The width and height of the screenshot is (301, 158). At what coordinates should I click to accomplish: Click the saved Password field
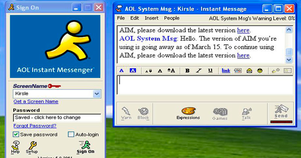(57, 118)
